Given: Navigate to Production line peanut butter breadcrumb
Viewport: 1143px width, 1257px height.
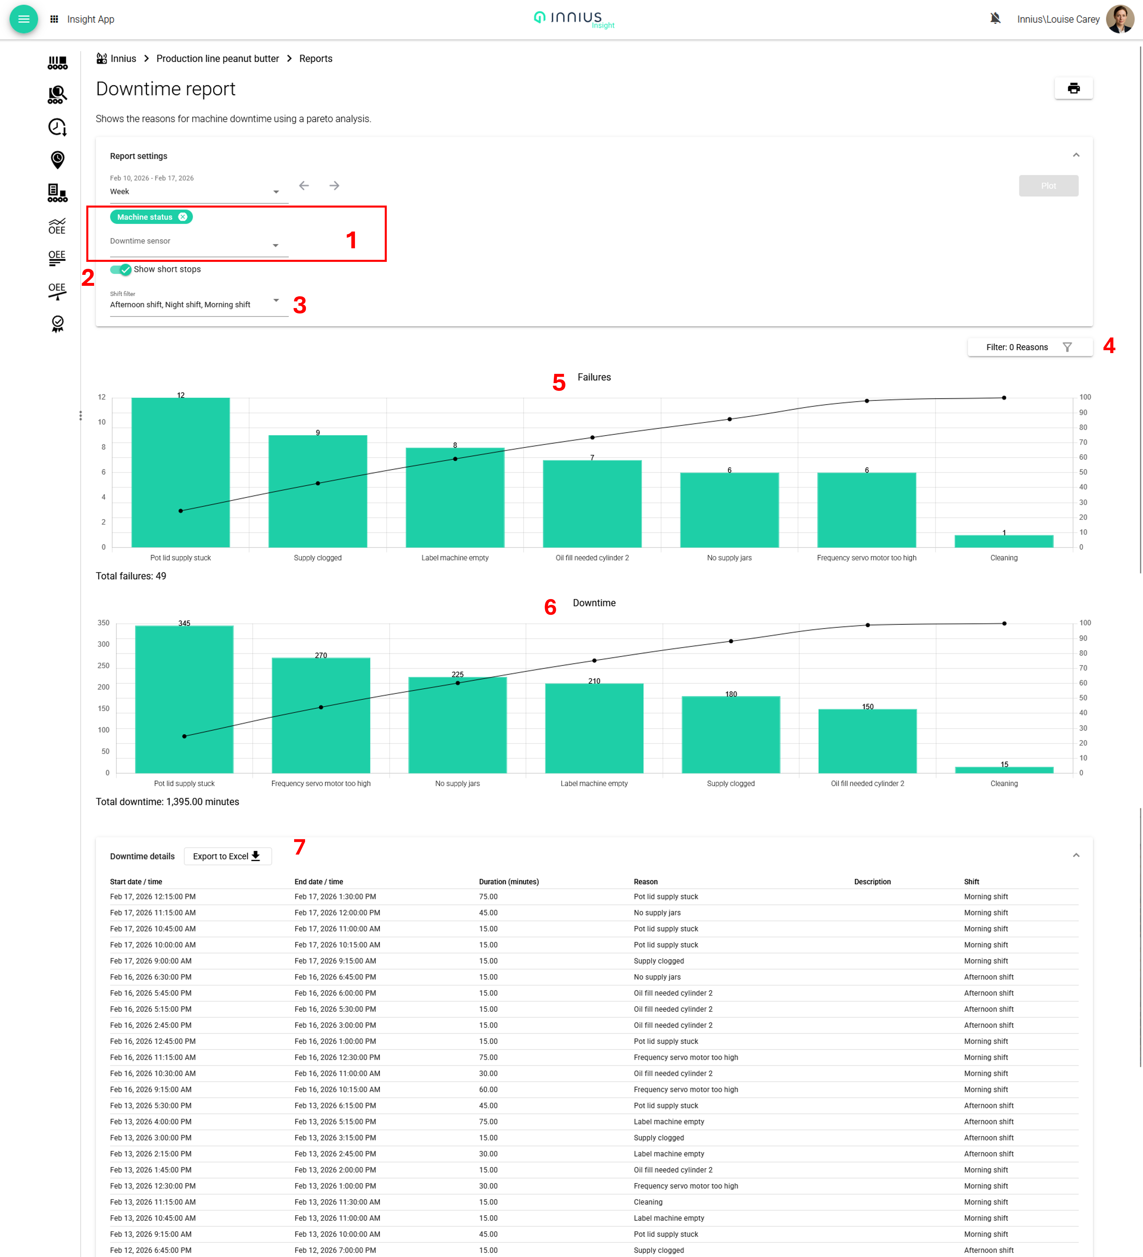Looking at the screenshot, I should [218, 59].
